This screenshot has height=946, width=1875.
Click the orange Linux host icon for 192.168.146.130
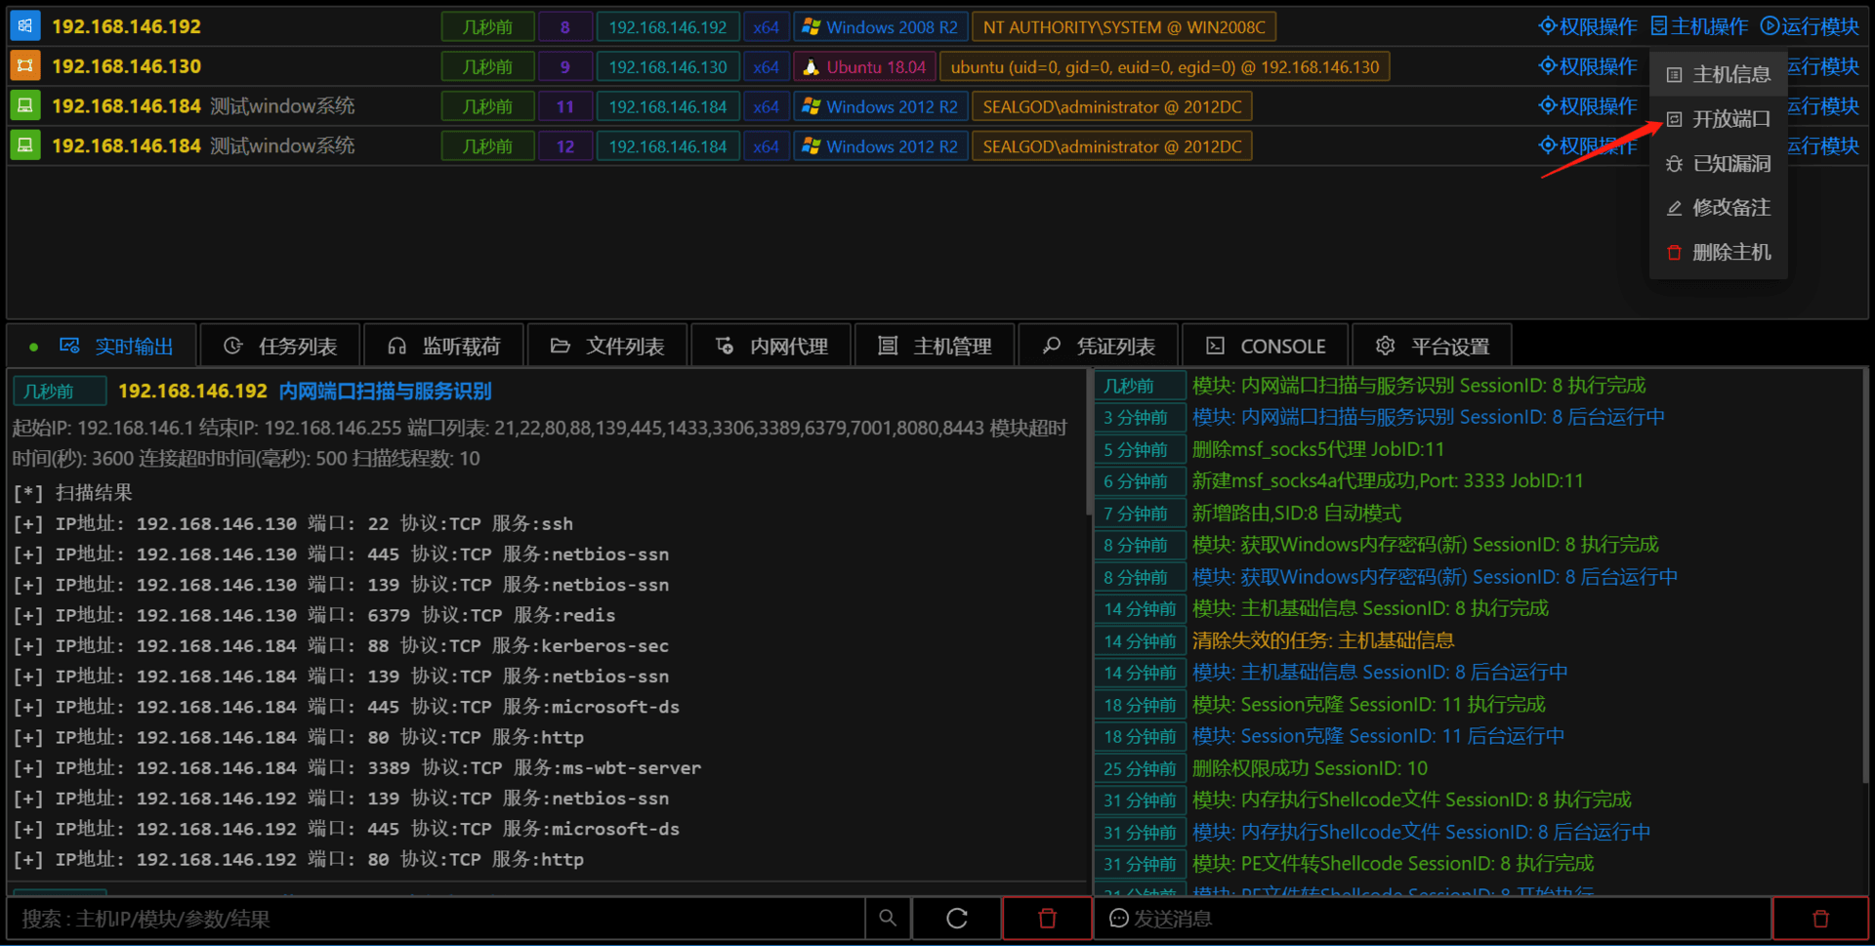click(x=25, y=66)
